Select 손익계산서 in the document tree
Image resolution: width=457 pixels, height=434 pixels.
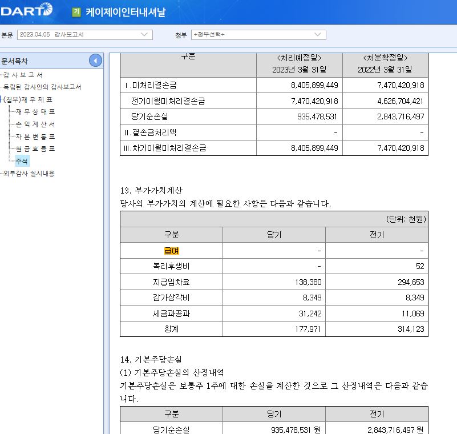click(35, 124)
